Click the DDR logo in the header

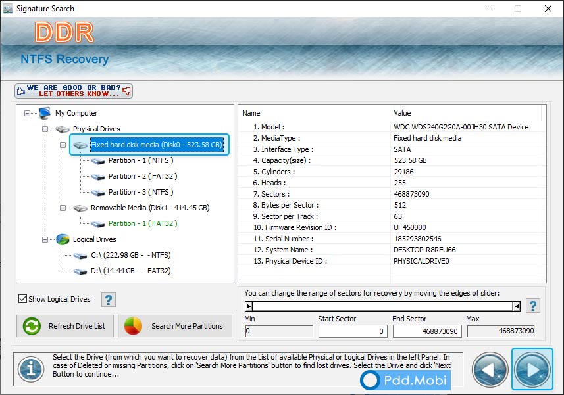click(64, 32)
